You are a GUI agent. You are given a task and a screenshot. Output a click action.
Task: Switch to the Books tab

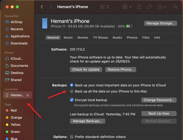117,38
